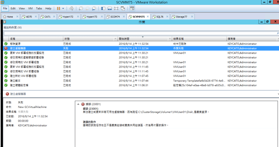This screenshot has height=147, width=279.
Task: Close the AD70 tab
Action: coord(35,16)
